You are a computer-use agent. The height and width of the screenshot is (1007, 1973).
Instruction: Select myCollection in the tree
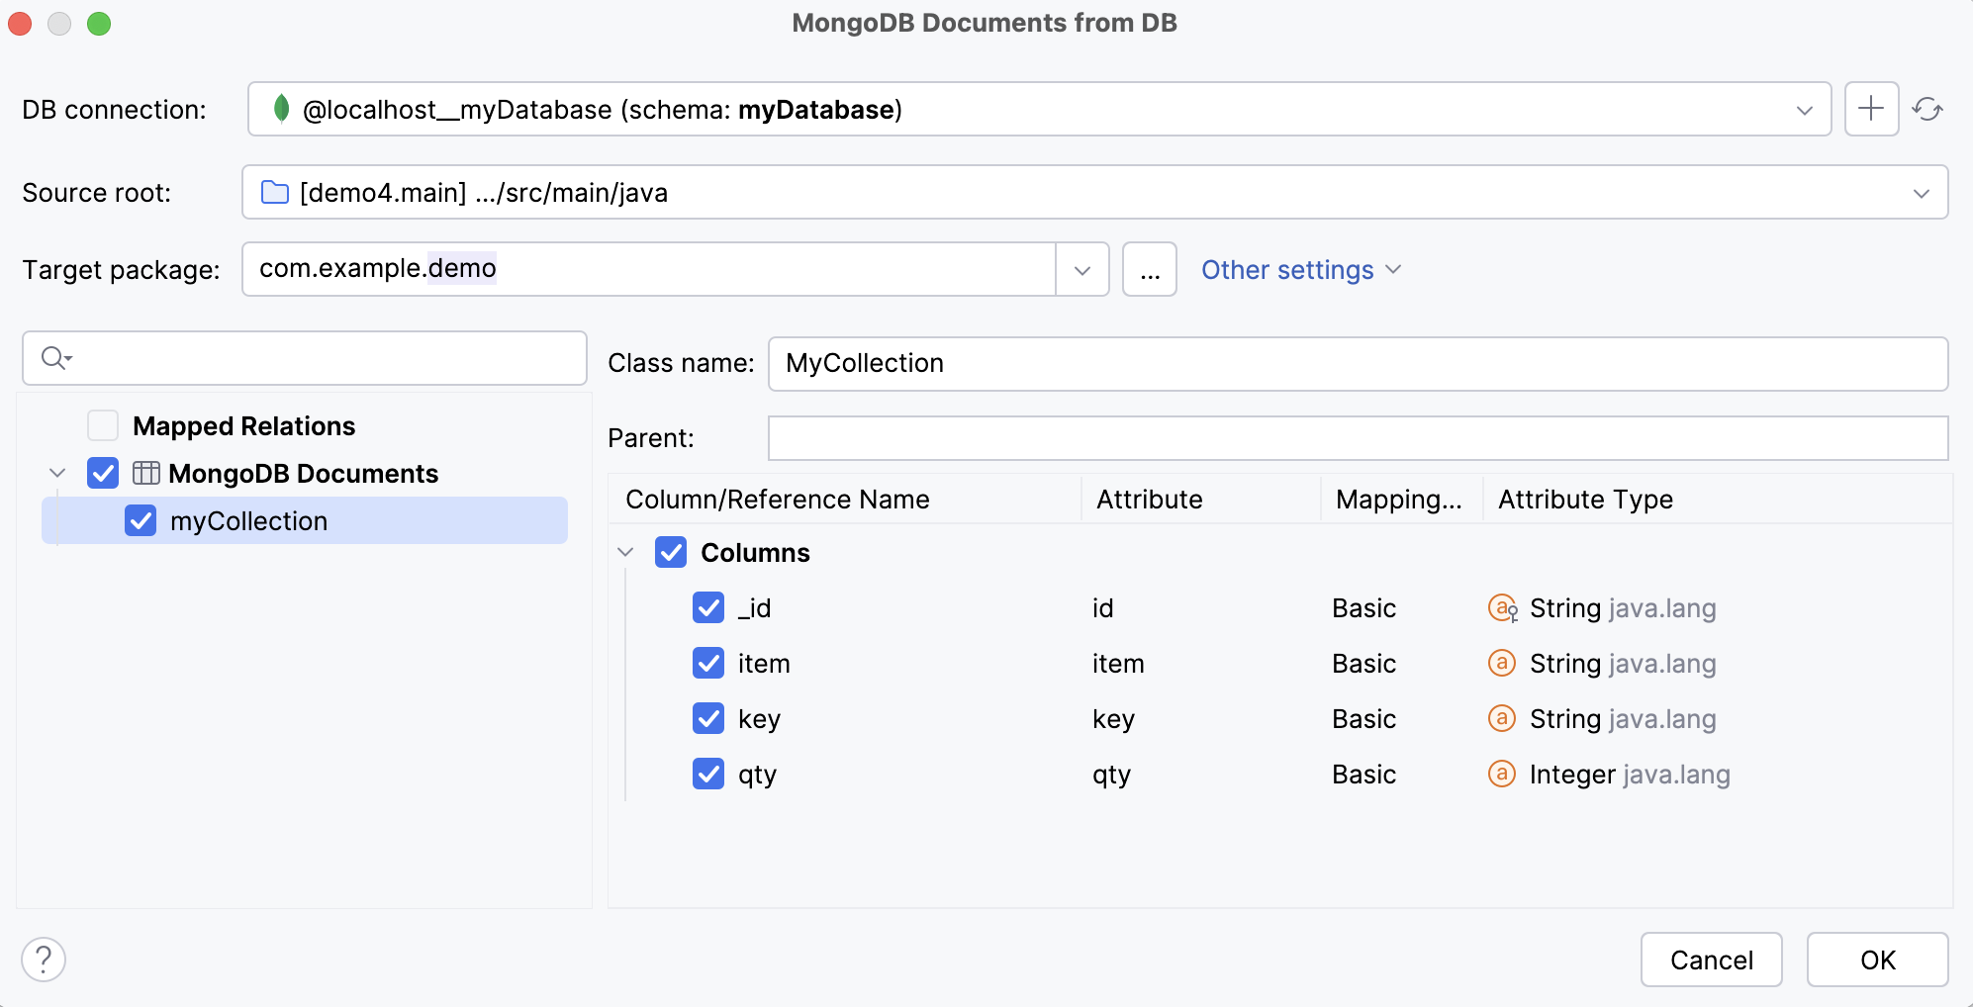(248, 520)
